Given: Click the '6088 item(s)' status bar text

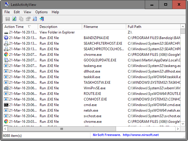Looking at the screenshot, I should coord(12,136).
